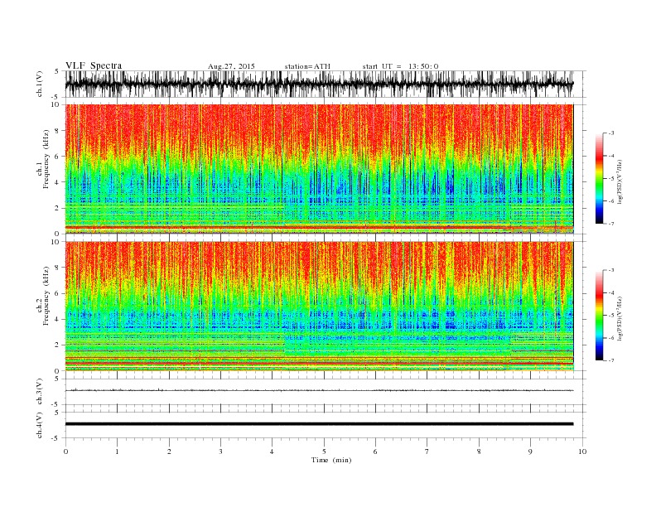Click the 'start UT = 13:50:0' label
Viewport: 656px width, 507px height.
tap(400, 66)
